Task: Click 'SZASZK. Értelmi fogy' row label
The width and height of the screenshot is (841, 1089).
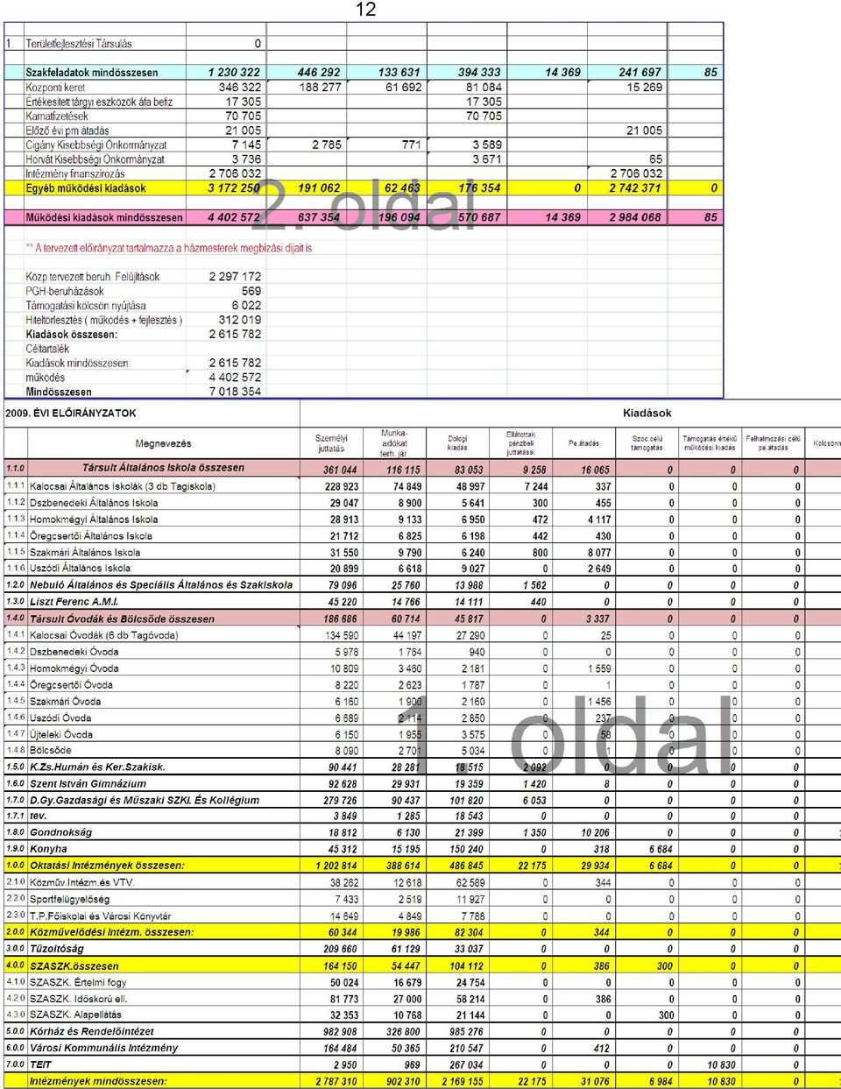Action: coord(78,983)
